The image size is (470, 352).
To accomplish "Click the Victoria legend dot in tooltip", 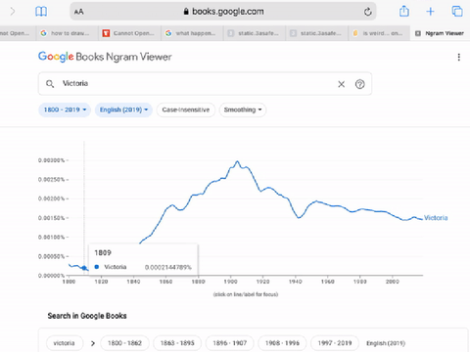I will click(97, 267).
